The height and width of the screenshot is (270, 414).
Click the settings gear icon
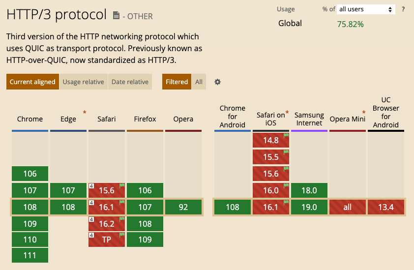217,82
